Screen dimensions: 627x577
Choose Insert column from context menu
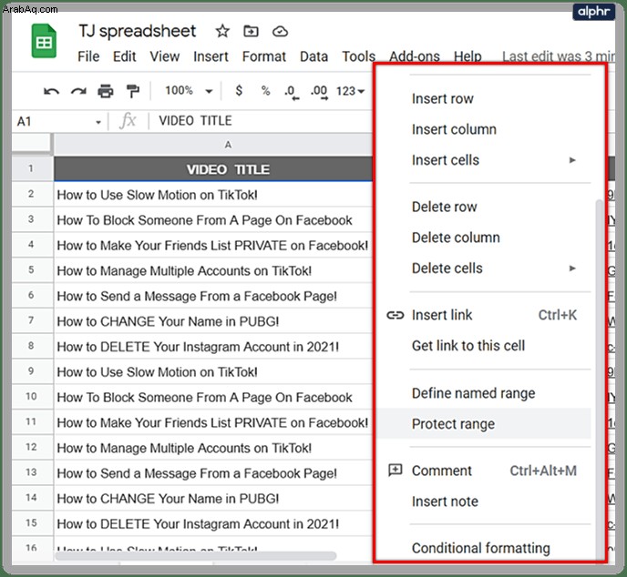[483, 129]
